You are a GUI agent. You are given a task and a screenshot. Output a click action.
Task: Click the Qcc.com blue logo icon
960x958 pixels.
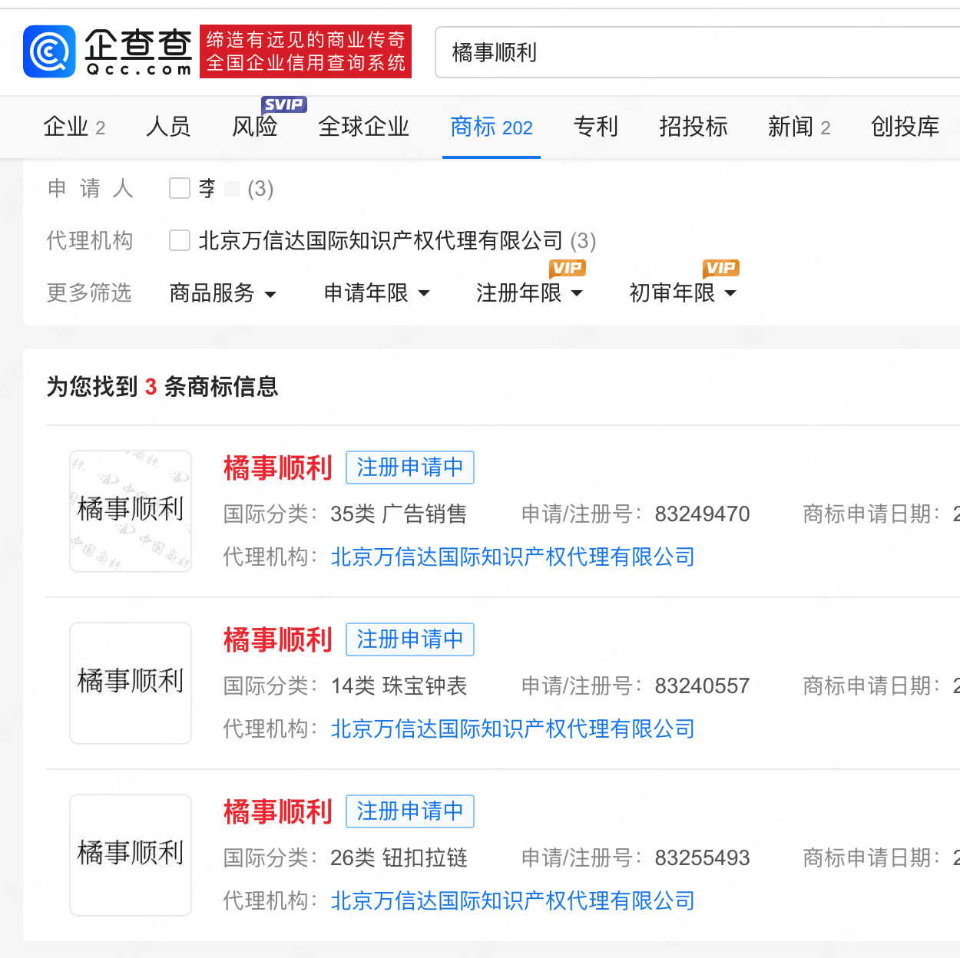[x=49, y=51]
